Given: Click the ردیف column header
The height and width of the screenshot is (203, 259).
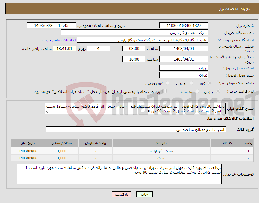Looking at the screenshot, I should click(248, 143).
